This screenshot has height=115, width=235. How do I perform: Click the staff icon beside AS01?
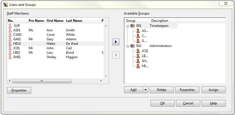[x=10, y=30]
